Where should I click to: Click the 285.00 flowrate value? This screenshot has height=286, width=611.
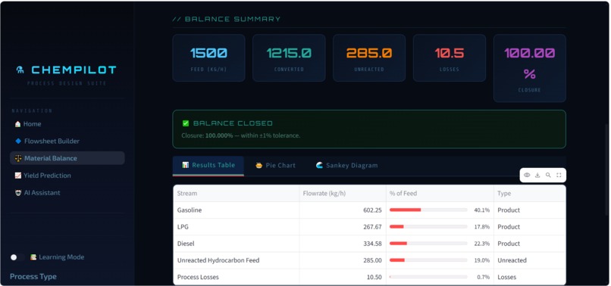click(372, 260)
